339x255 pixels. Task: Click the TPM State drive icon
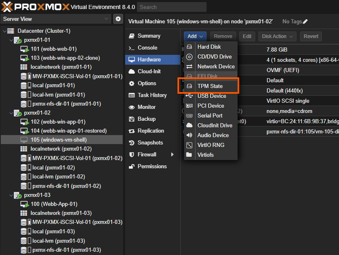click(x=189, y=86)
